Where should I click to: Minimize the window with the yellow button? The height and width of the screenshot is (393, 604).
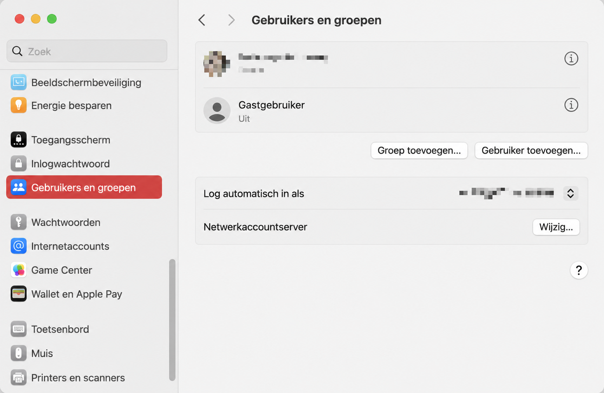coord(36,19)
